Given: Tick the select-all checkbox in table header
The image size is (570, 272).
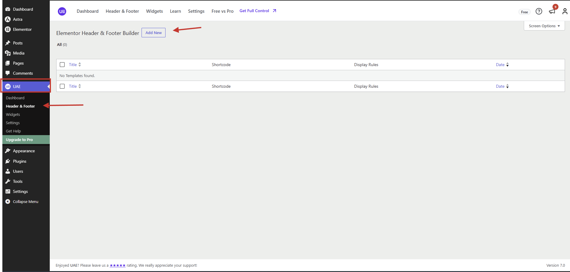Looking at the screenshot, I should tap(62, 65).
